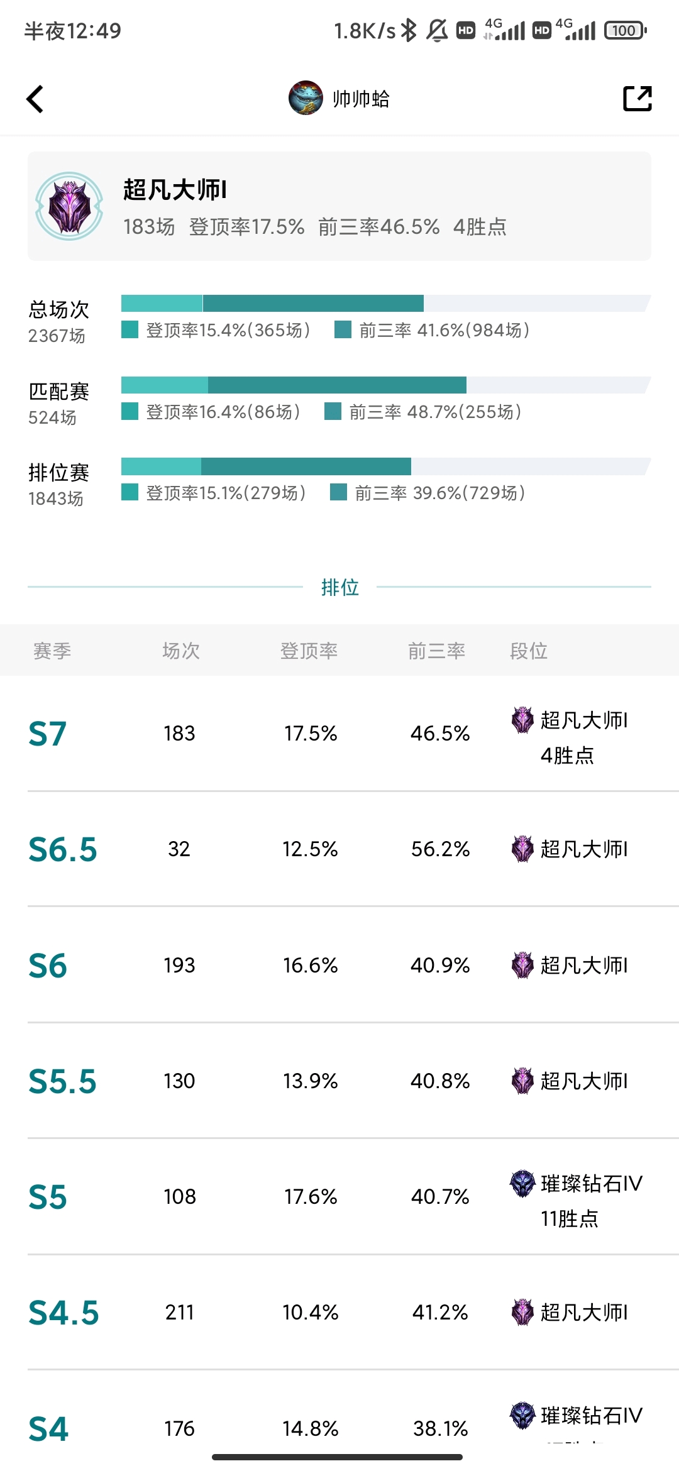The height and width of the screenshot is (1471, 679).
Task: Tap the 超凡大师I summary card
Action: (339, 206)
